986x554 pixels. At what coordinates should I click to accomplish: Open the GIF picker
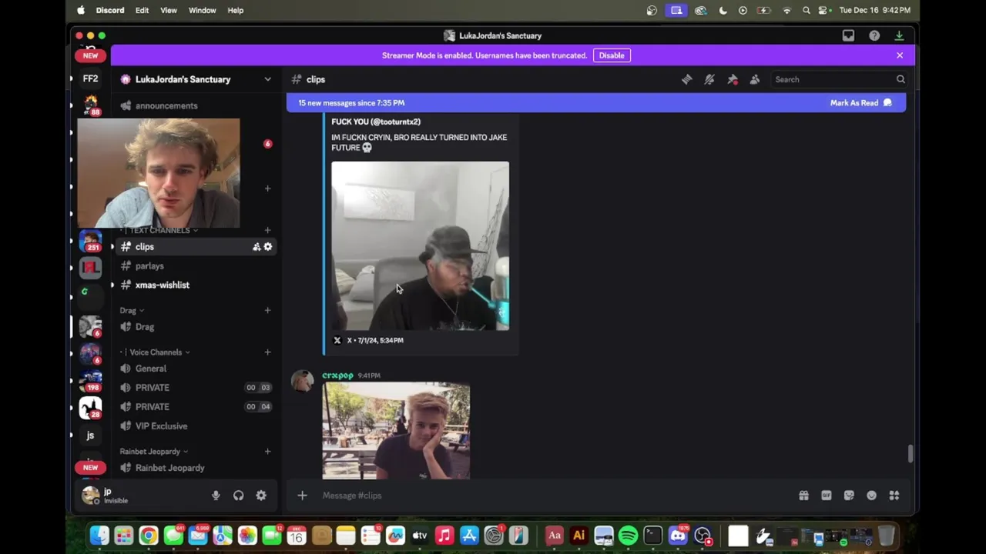click(x=827, y=496)
